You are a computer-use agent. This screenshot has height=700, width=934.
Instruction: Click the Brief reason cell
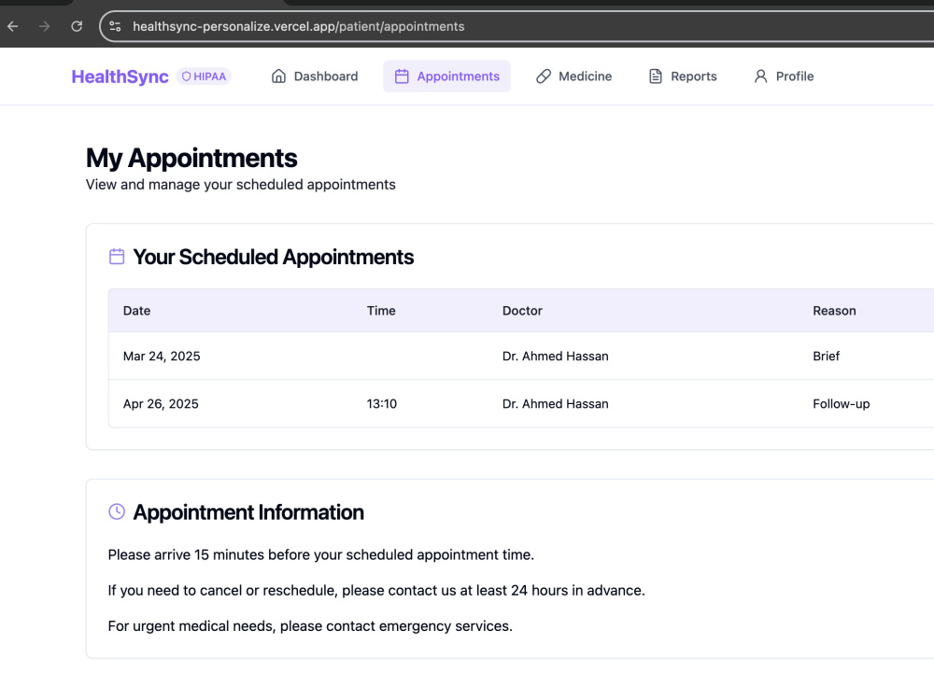click(827, 356)
